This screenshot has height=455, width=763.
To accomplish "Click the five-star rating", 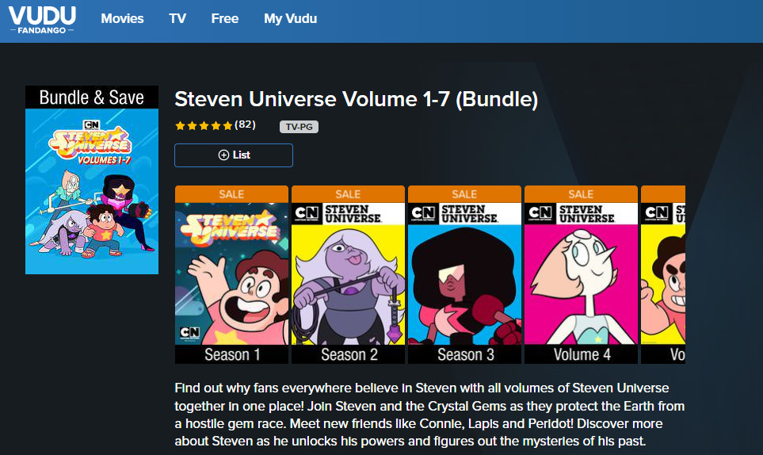I will point(204,126).
